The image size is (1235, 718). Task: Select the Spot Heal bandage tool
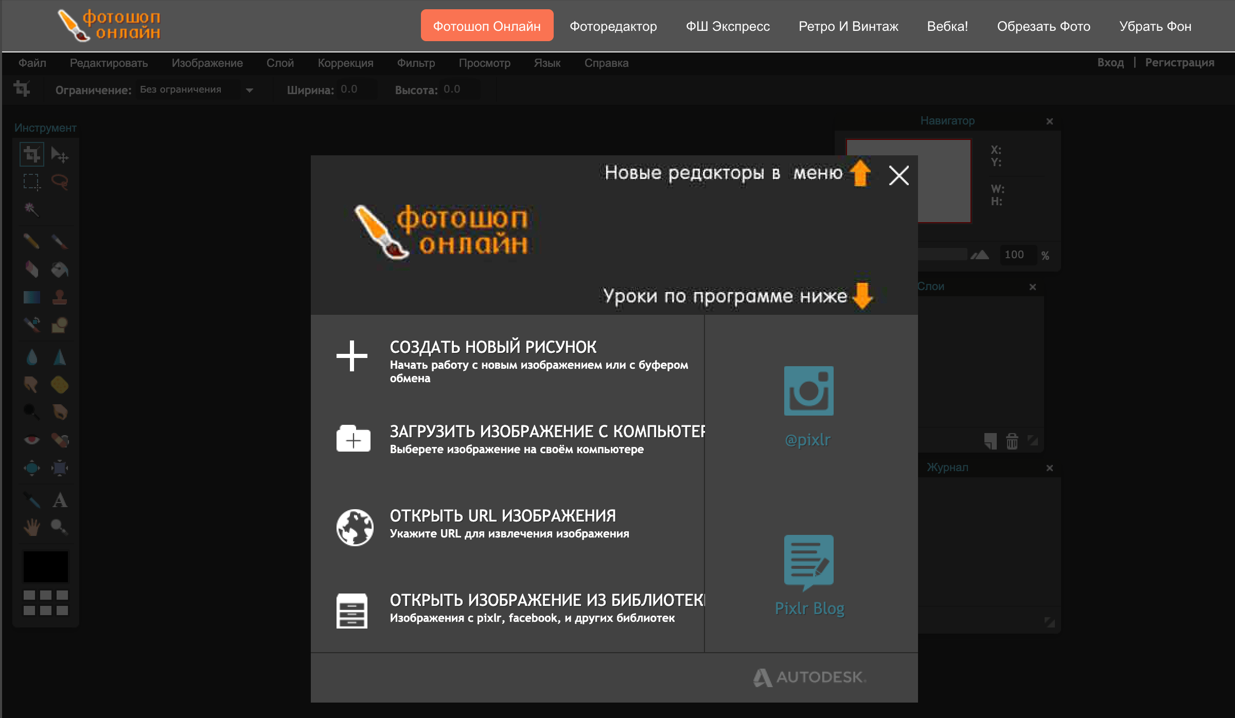tap(60, 440)
